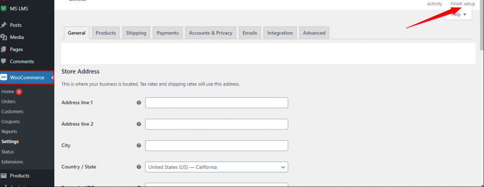The height and width of the screenshot is (187, 484).
Task: Click help tooltip icon beside City
Action: pyautogui.click(x=139, y=145)
